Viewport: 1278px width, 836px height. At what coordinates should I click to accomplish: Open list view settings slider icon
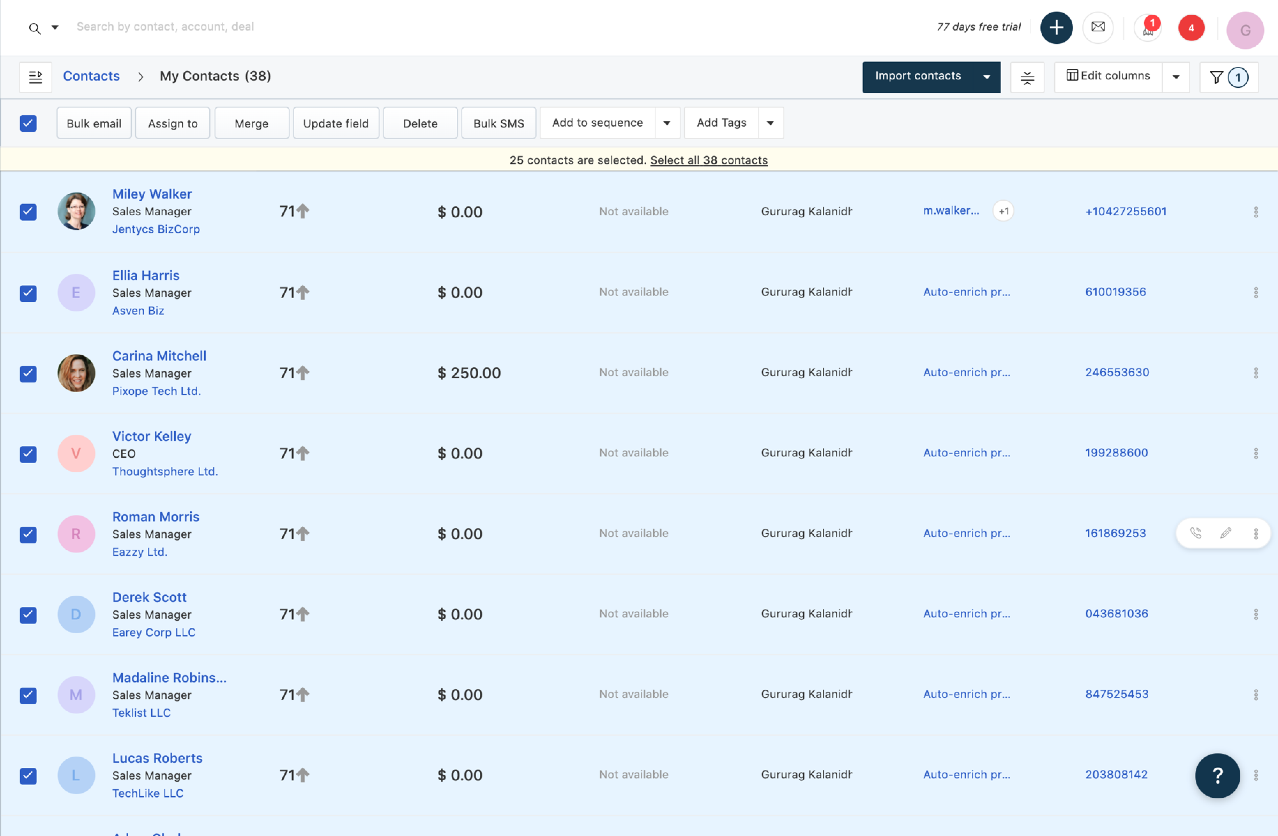[x=1027, y=77]
